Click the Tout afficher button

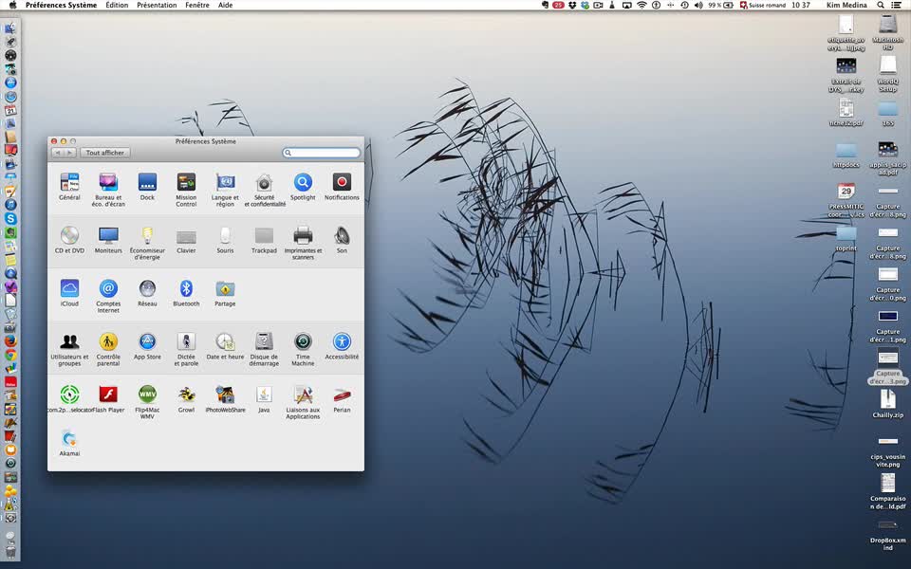(x=104, y=153)
